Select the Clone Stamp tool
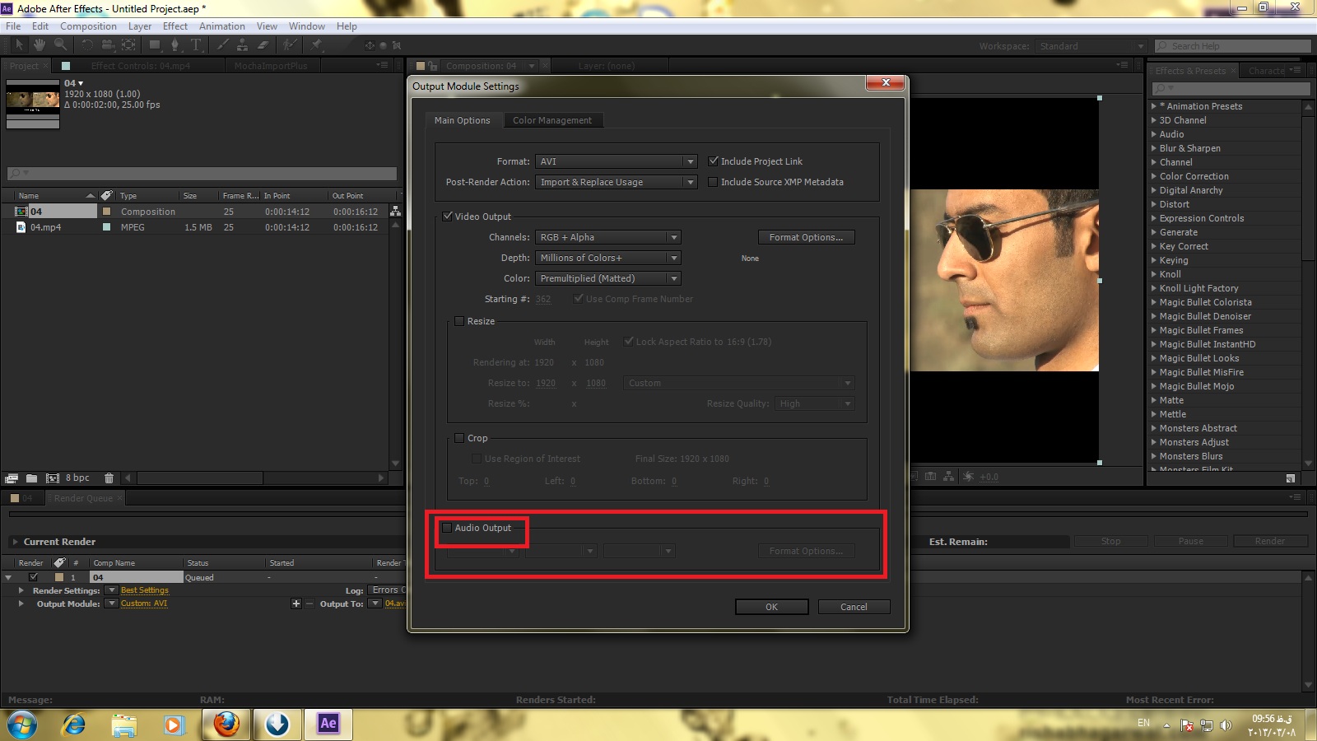 [243, 45]
